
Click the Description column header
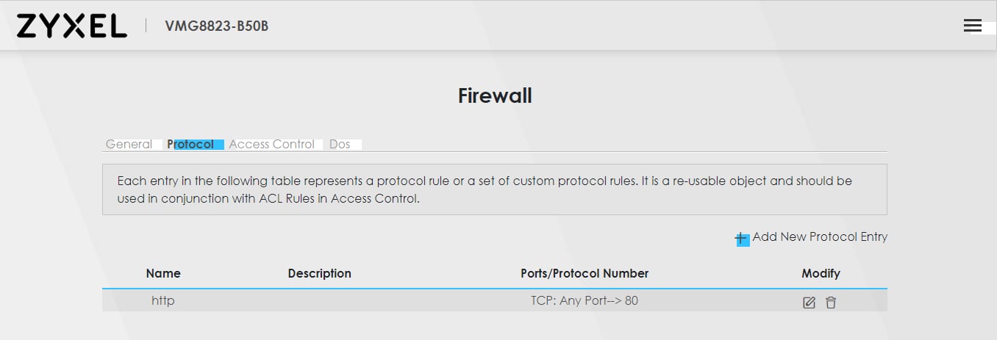coord(320,273)
